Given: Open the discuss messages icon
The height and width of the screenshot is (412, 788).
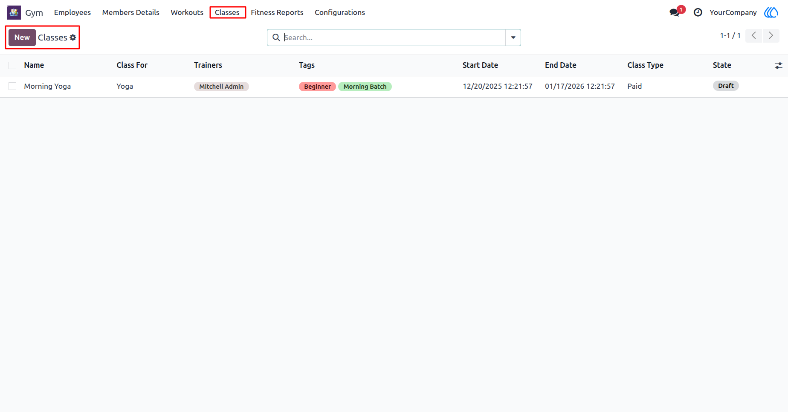Looking at the screenshot, I should 675,12.
